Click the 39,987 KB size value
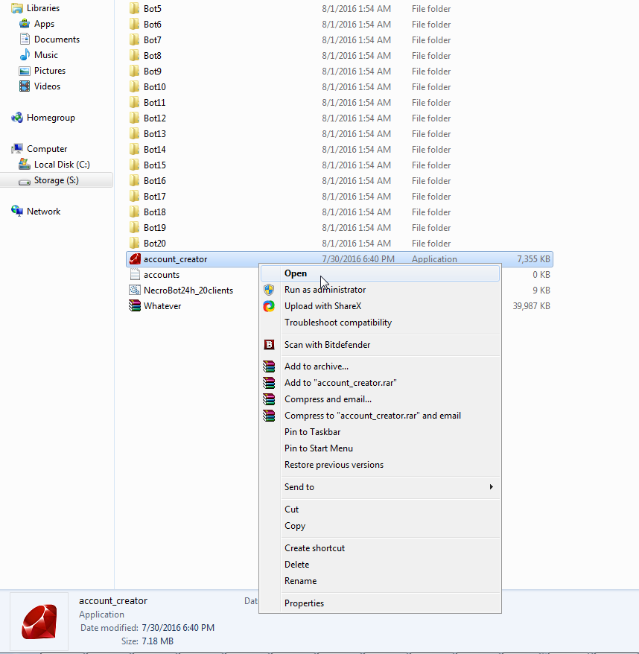 pos(532,305)
